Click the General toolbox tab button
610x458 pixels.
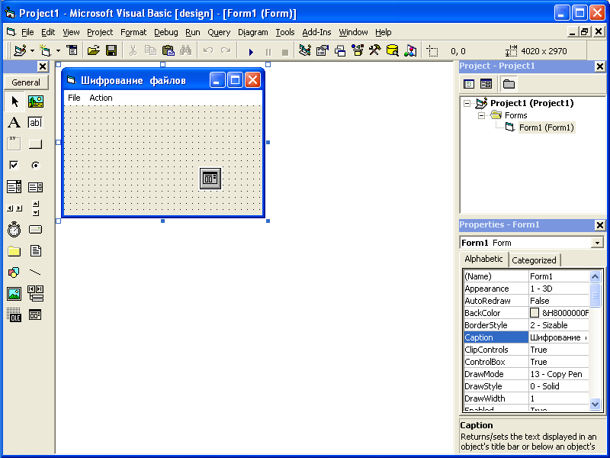(x=26, y=82)
